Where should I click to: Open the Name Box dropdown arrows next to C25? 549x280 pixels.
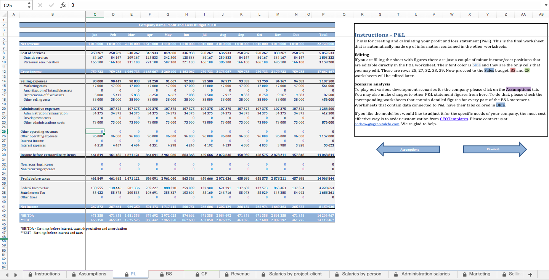[x=30, y=5]
